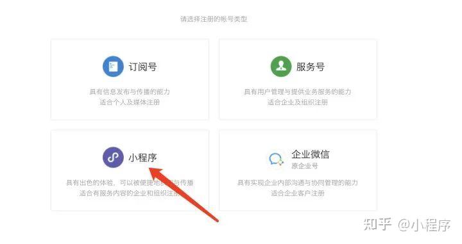Click the 具有实现企业内部沟通与协同管理的能力 description
The image size is (462, 244).
[x=298, y=183]
